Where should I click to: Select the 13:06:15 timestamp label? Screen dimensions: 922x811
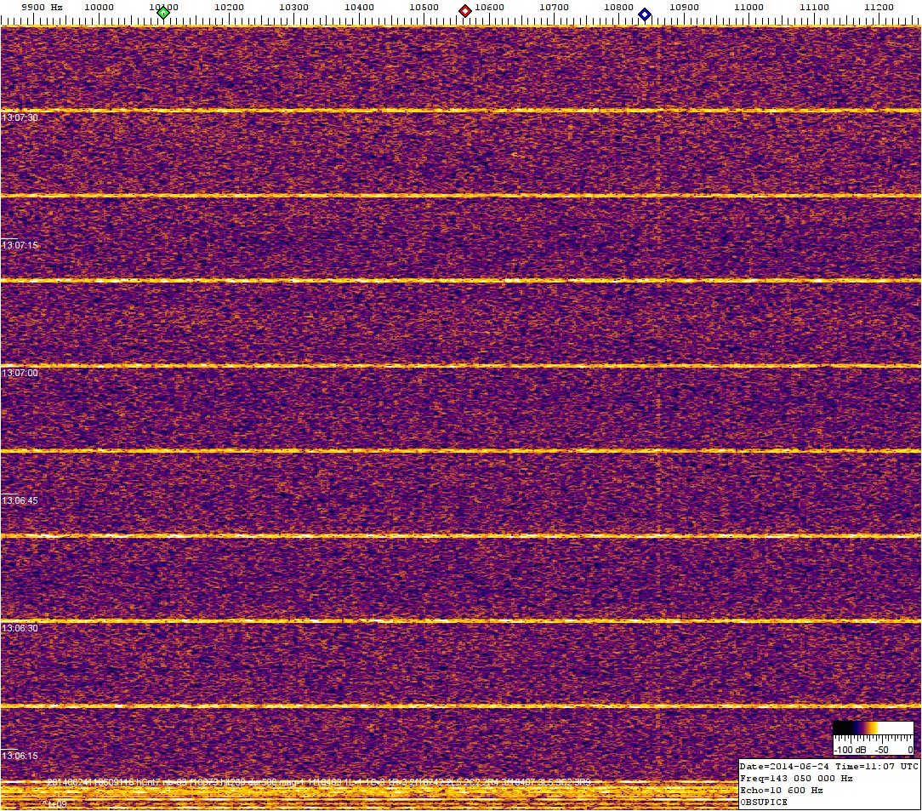[20, 756]
